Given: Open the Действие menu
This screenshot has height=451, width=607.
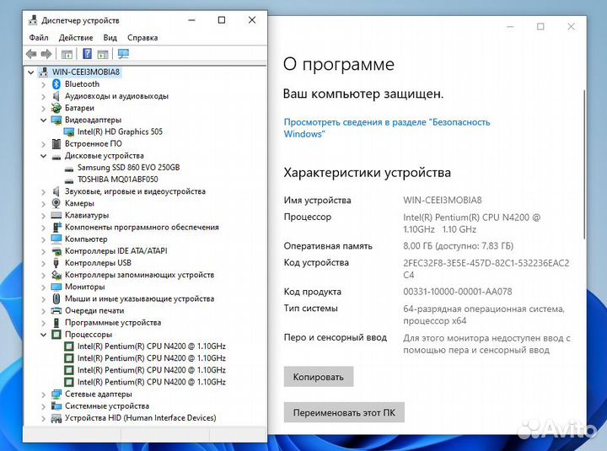Looking at the screenshot, I should 76,38.
